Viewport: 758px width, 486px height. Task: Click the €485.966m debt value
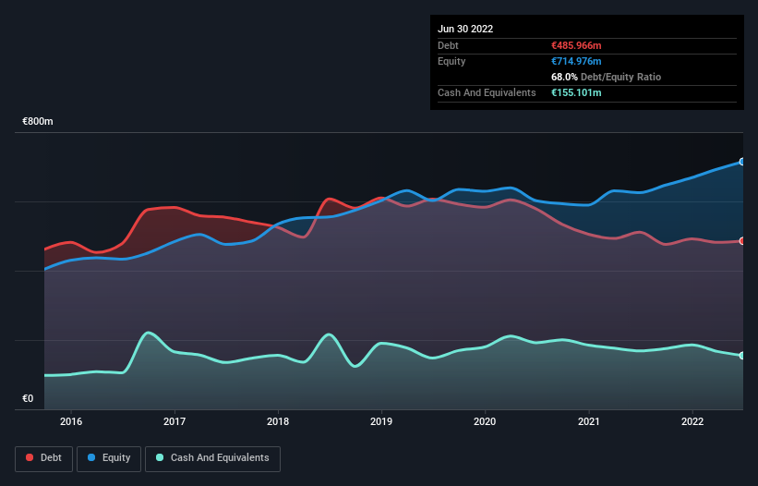[576, 45]
